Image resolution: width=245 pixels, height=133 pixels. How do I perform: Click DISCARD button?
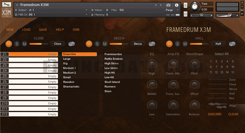pos(215,114)
